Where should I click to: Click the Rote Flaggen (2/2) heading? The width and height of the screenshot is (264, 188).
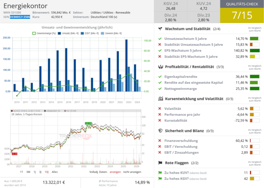(x=182, y=163)
